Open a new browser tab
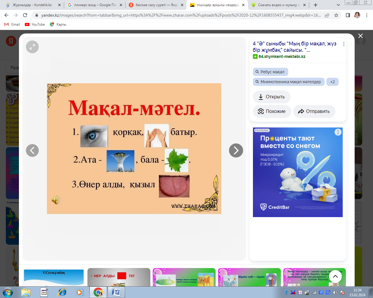The width and height of the screenshot is (373, 298). click(316, 5)
